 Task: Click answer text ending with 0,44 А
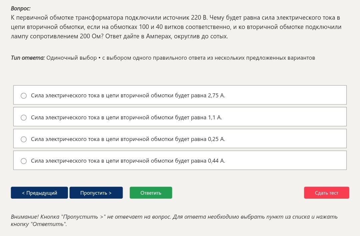click(x=128, y=161)
